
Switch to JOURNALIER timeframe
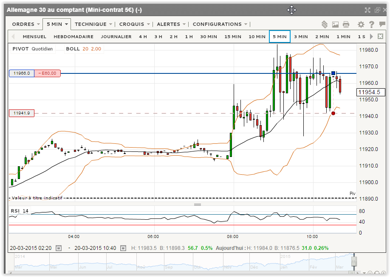pos(116,36)
